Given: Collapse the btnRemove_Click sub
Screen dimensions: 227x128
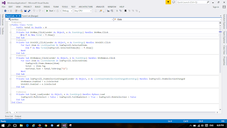Looking at the screenshot, I should pyautogui.click(x=10, y=58).
